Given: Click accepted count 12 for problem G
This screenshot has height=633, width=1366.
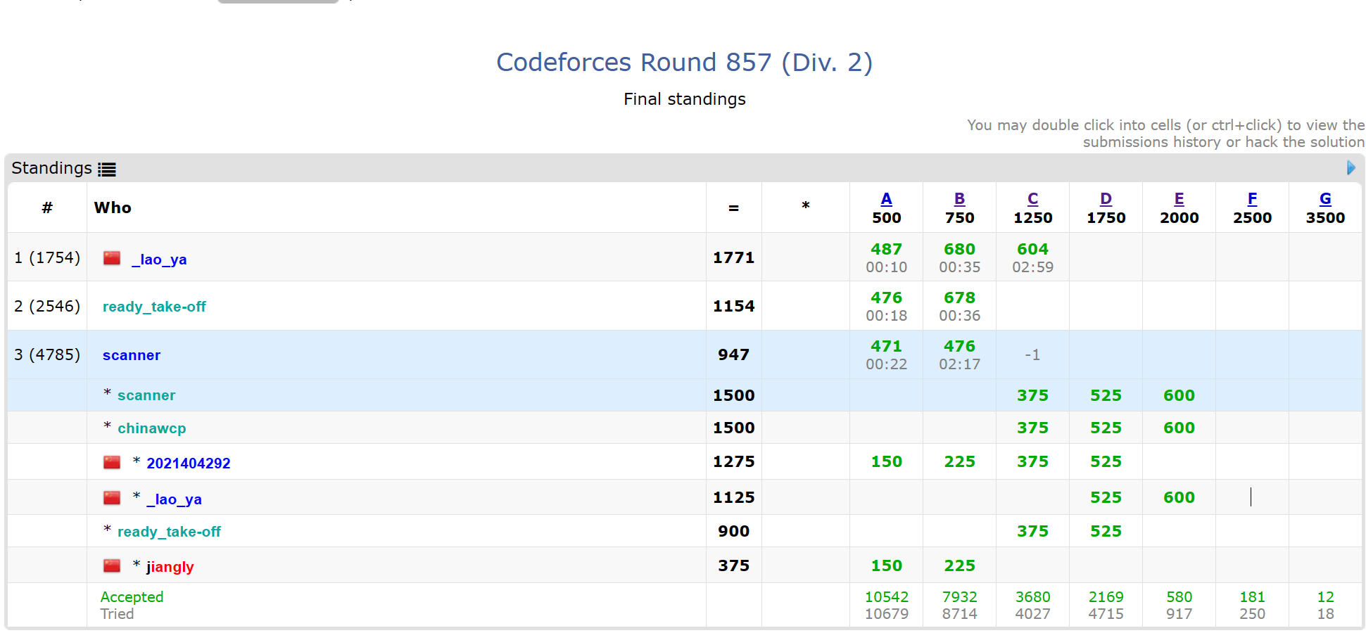Looking at the screenshot, I should (x=1325, y=597).
